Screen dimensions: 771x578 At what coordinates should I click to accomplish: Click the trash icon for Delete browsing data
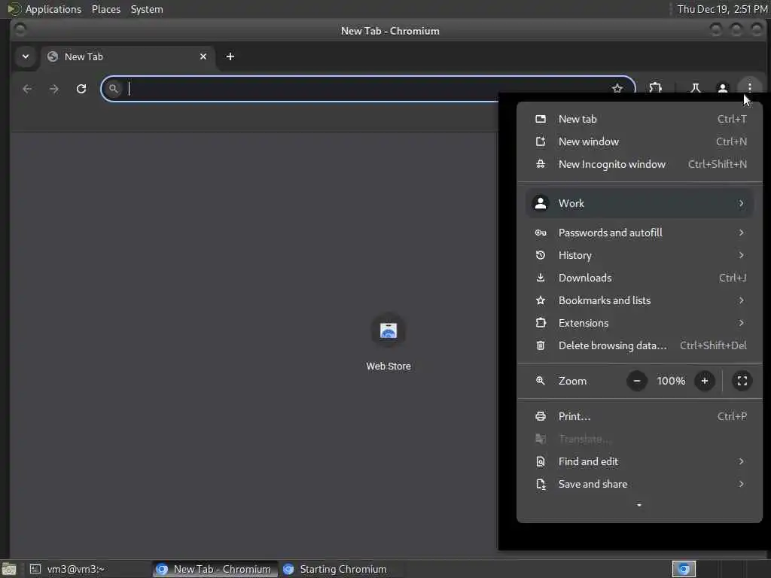coord(541,345)
